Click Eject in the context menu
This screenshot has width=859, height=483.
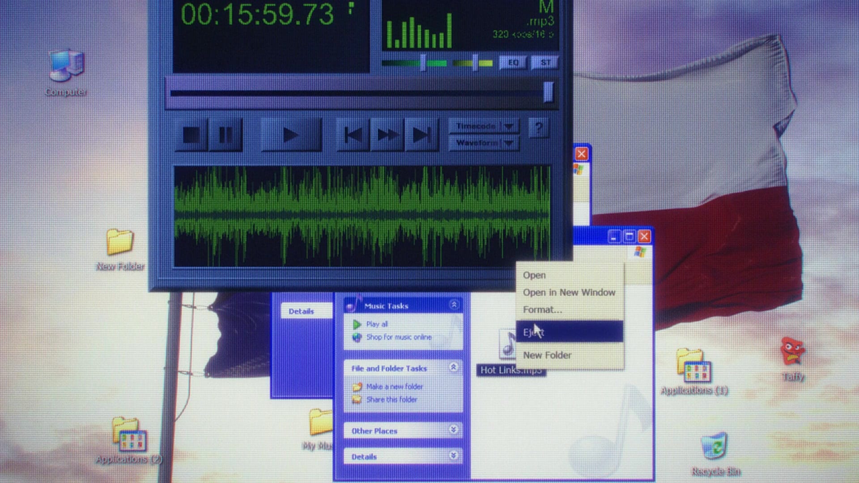[x=569, y=332]
